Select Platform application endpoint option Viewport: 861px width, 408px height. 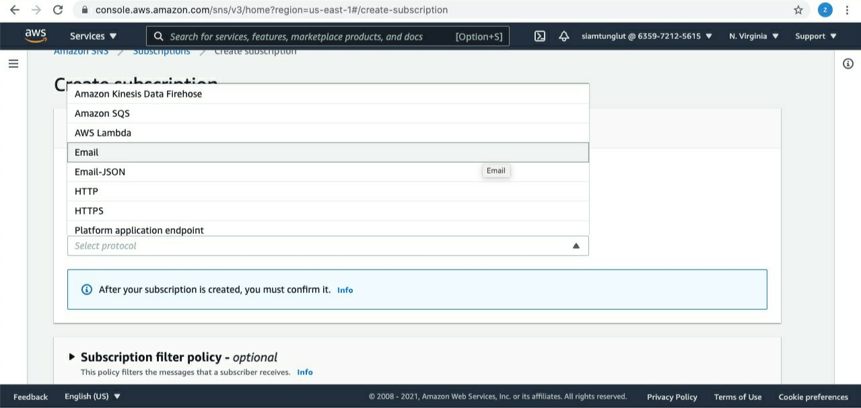[x=329, y=229]
